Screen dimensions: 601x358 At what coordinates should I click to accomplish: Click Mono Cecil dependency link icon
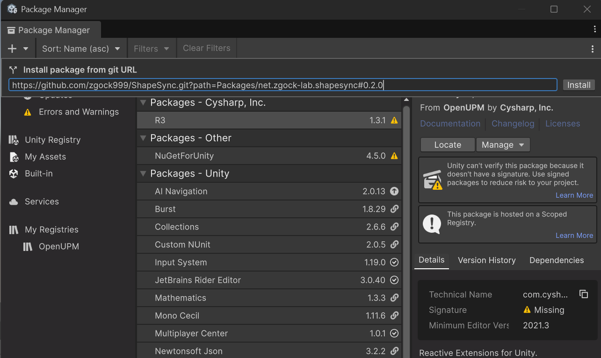pos(394,315)
